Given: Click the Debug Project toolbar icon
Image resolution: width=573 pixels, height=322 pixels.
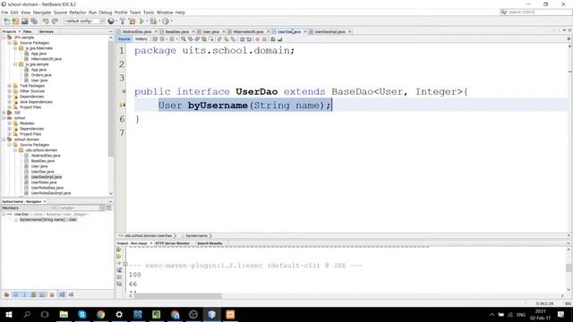Looking at the screenshot, I should pos(153,21).
